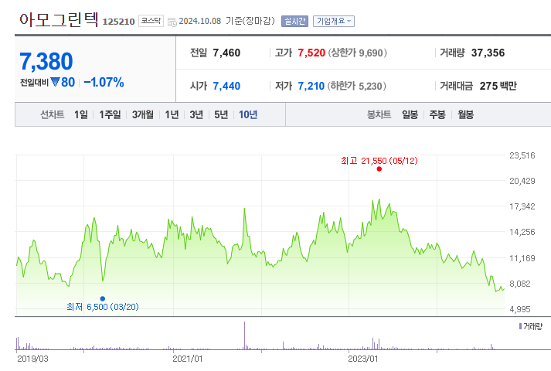Switch to the 주봉 candle chart
This screenshot has height=371, width=551.
pos(437,114)
